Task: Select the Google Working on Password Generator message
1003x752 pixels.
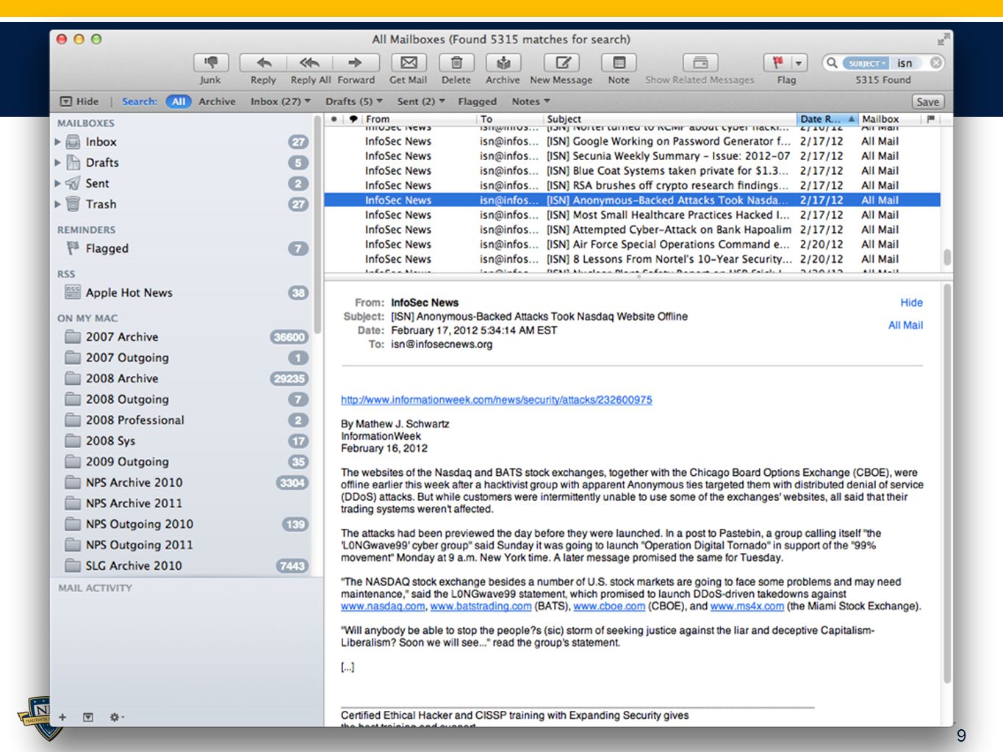Action: 633,141
